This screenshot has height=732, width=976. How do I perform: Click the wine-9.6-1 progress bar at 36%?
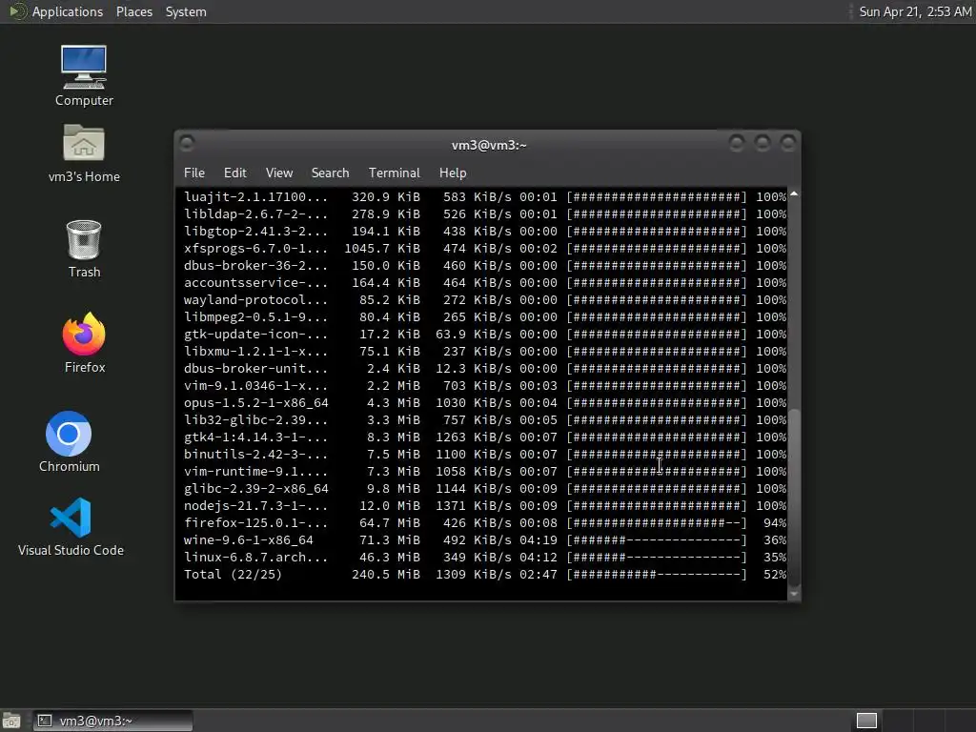[x=657, y=540]
